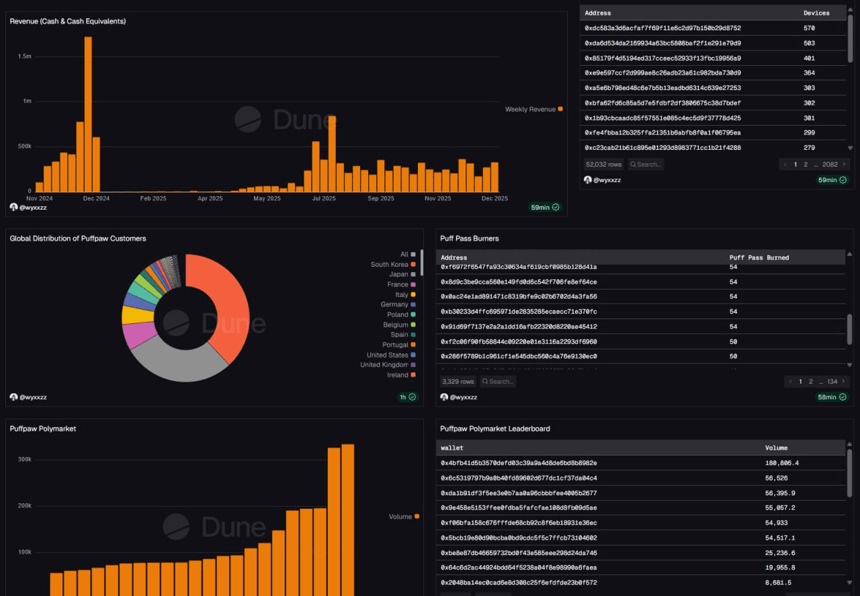Jump to page 134 in Puff Pass Burners
This screenshot has height=596, width=860.
click(832, 382)
